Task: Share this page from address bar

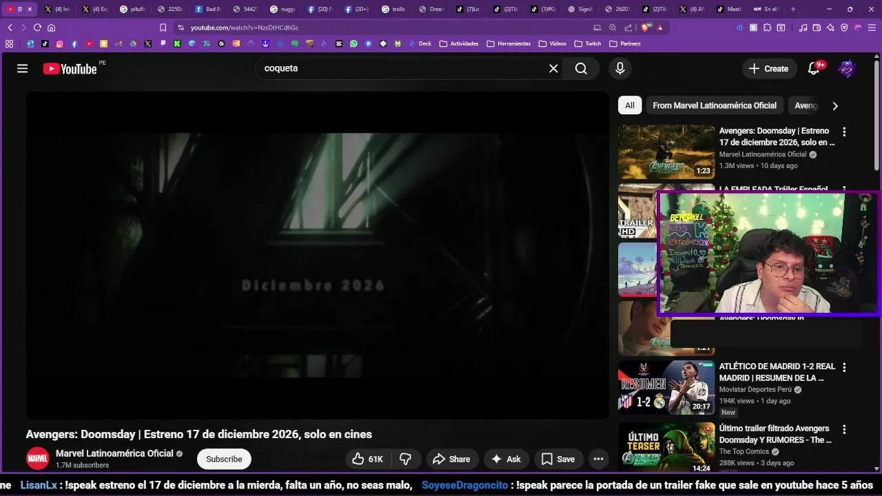Action: pos(628,28)
